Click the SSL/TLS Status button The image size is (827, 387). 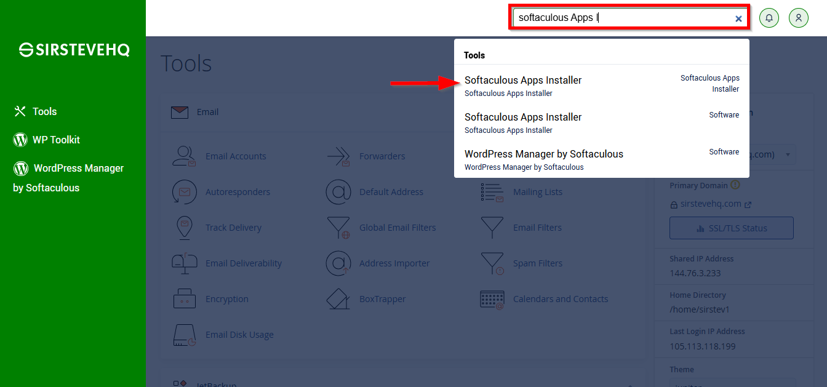pyautogui.click(x=732, y=228)
